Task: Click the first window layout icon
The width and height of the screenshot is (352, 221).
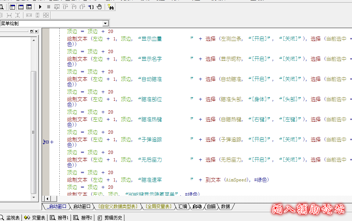Action: pos(12,7)
